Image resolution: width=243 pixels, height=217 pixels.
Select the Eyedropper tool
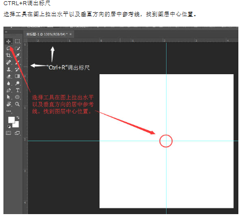(x=17, y=56)
